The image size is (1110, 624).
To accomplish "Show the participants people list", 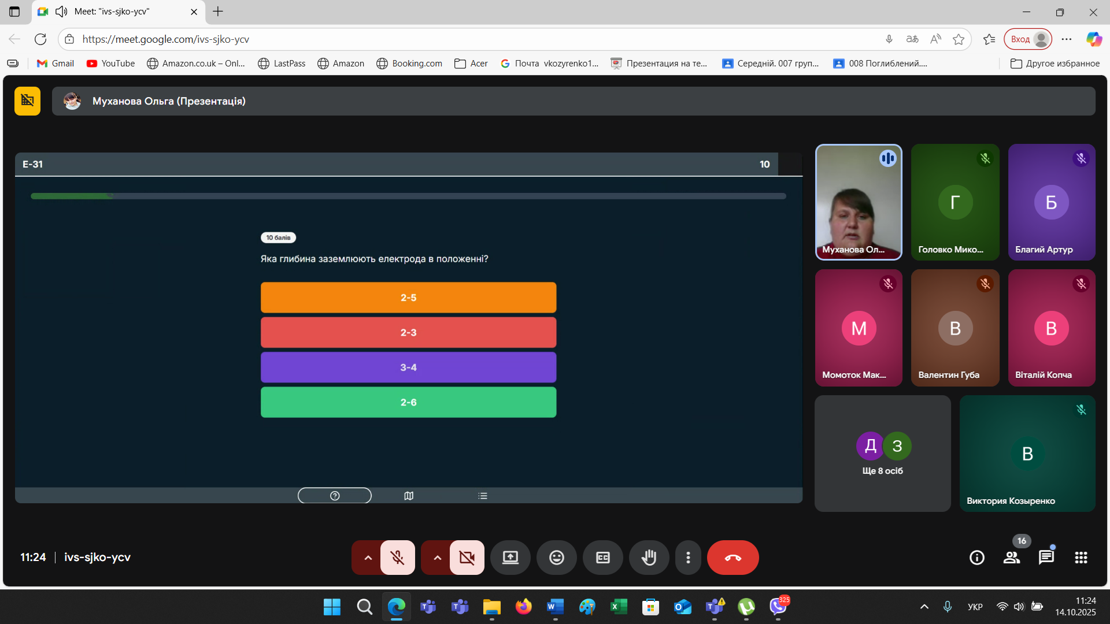I will [x=1011, y=558].
